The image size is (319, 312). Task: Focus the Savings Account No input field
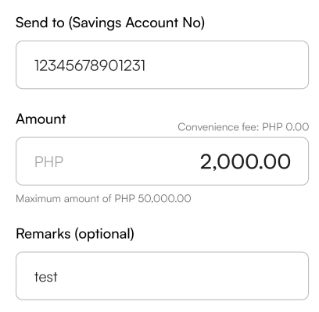point(162,65)
